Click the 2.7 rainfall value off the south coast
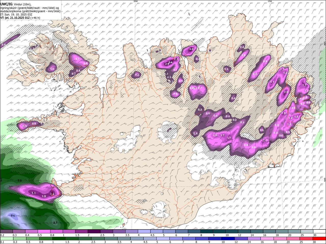326x244 pixels. [55, 223]
